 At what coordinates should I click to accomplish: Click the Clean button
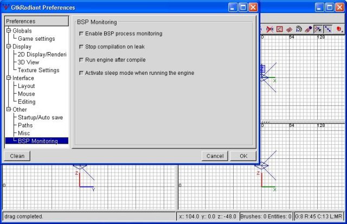point(17,156)
